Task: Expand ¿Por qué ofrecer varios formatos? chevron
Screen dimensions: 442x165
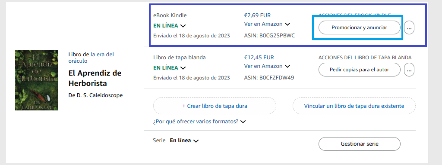Action: 243,122
